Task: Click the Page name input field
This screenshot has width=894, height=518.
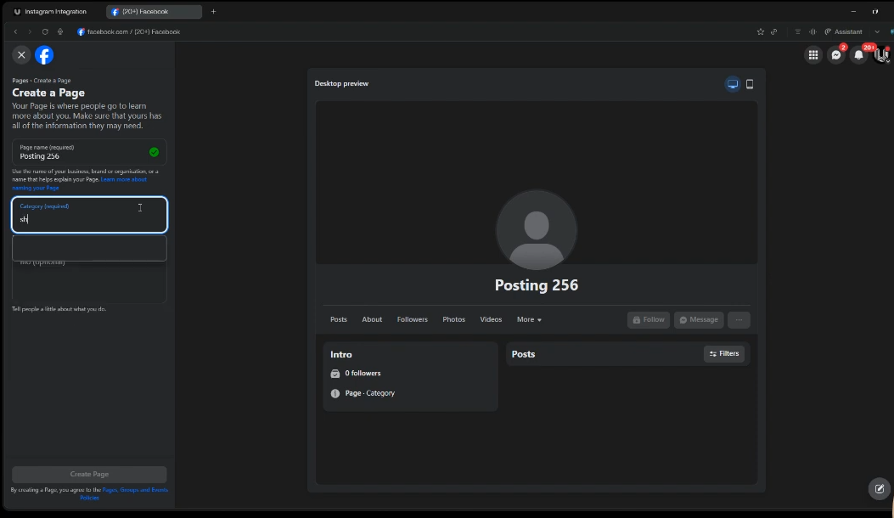Action: click(x=89, y=152)
